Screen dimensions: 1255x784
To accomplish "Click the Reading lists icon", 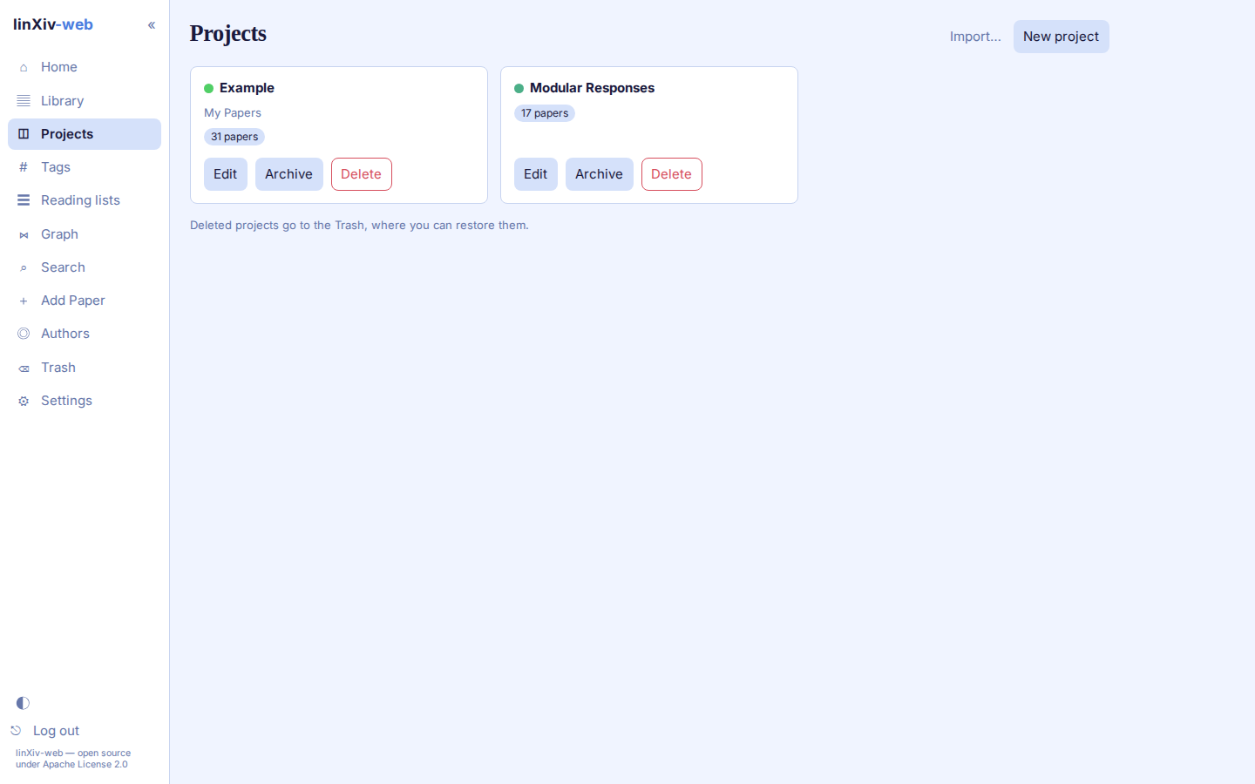I will pos(24,200).
